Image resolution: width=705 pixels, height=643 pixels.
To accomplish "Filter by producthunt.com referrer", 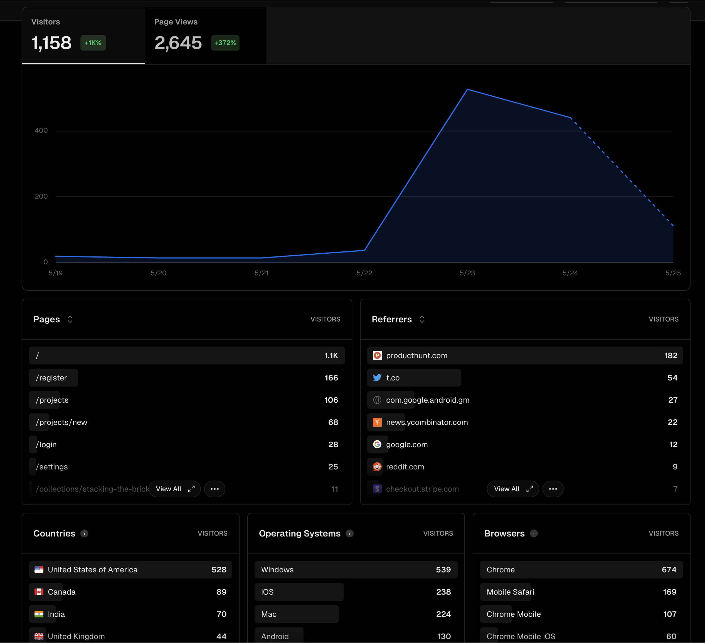I will [525, 356].
